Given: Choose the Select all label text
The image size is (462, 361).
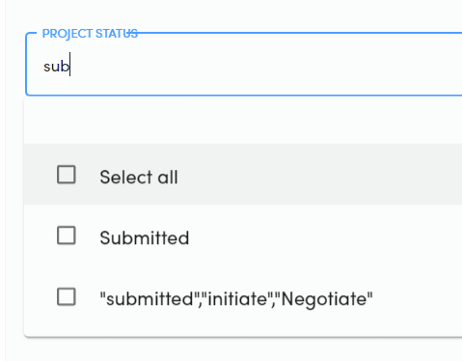Looking at the screenshot, I should (x=139, y=177).
